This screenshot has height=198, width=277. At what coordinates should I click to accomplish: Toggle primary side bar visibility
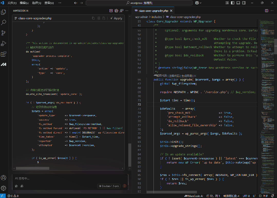coord(233,3)
